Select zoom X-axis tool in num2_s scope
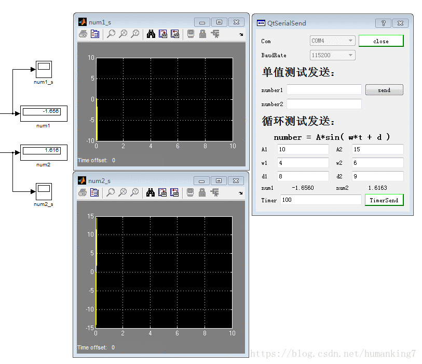Image resolution: width=422 pixels, height=364 pixels. coord(122,192)
